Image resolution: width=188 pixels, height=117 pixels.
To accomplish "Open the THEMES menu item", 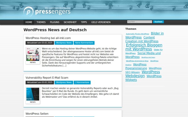I will [41, 22].
